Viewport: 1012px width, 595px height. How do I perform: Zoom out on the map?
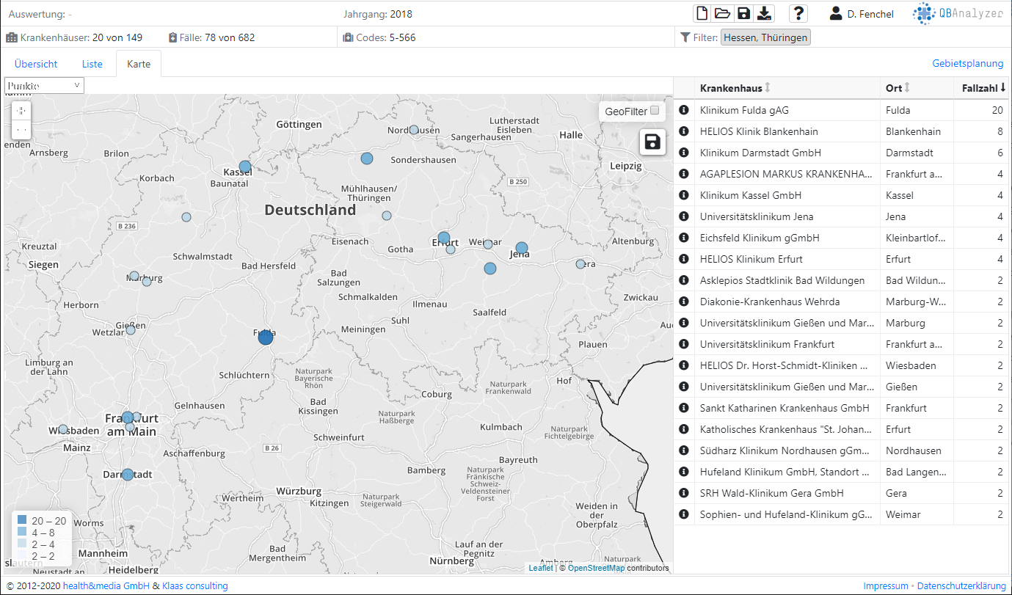[x=22, y=130]
